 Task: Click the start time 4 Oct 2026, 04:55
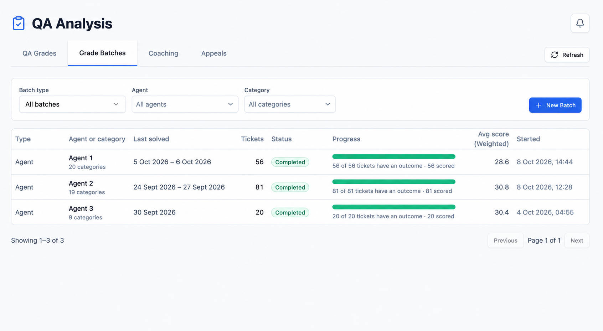545,212
